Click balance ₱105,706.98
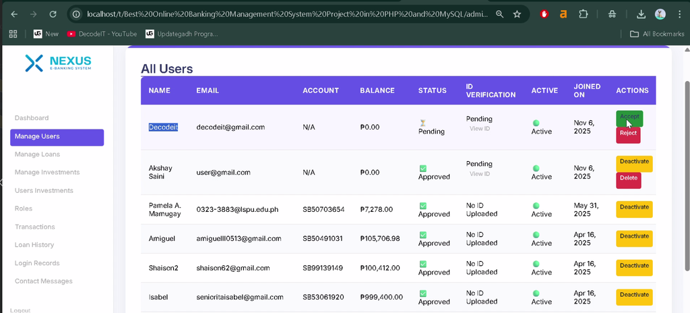The image size is (690, 313). (380, 239)
